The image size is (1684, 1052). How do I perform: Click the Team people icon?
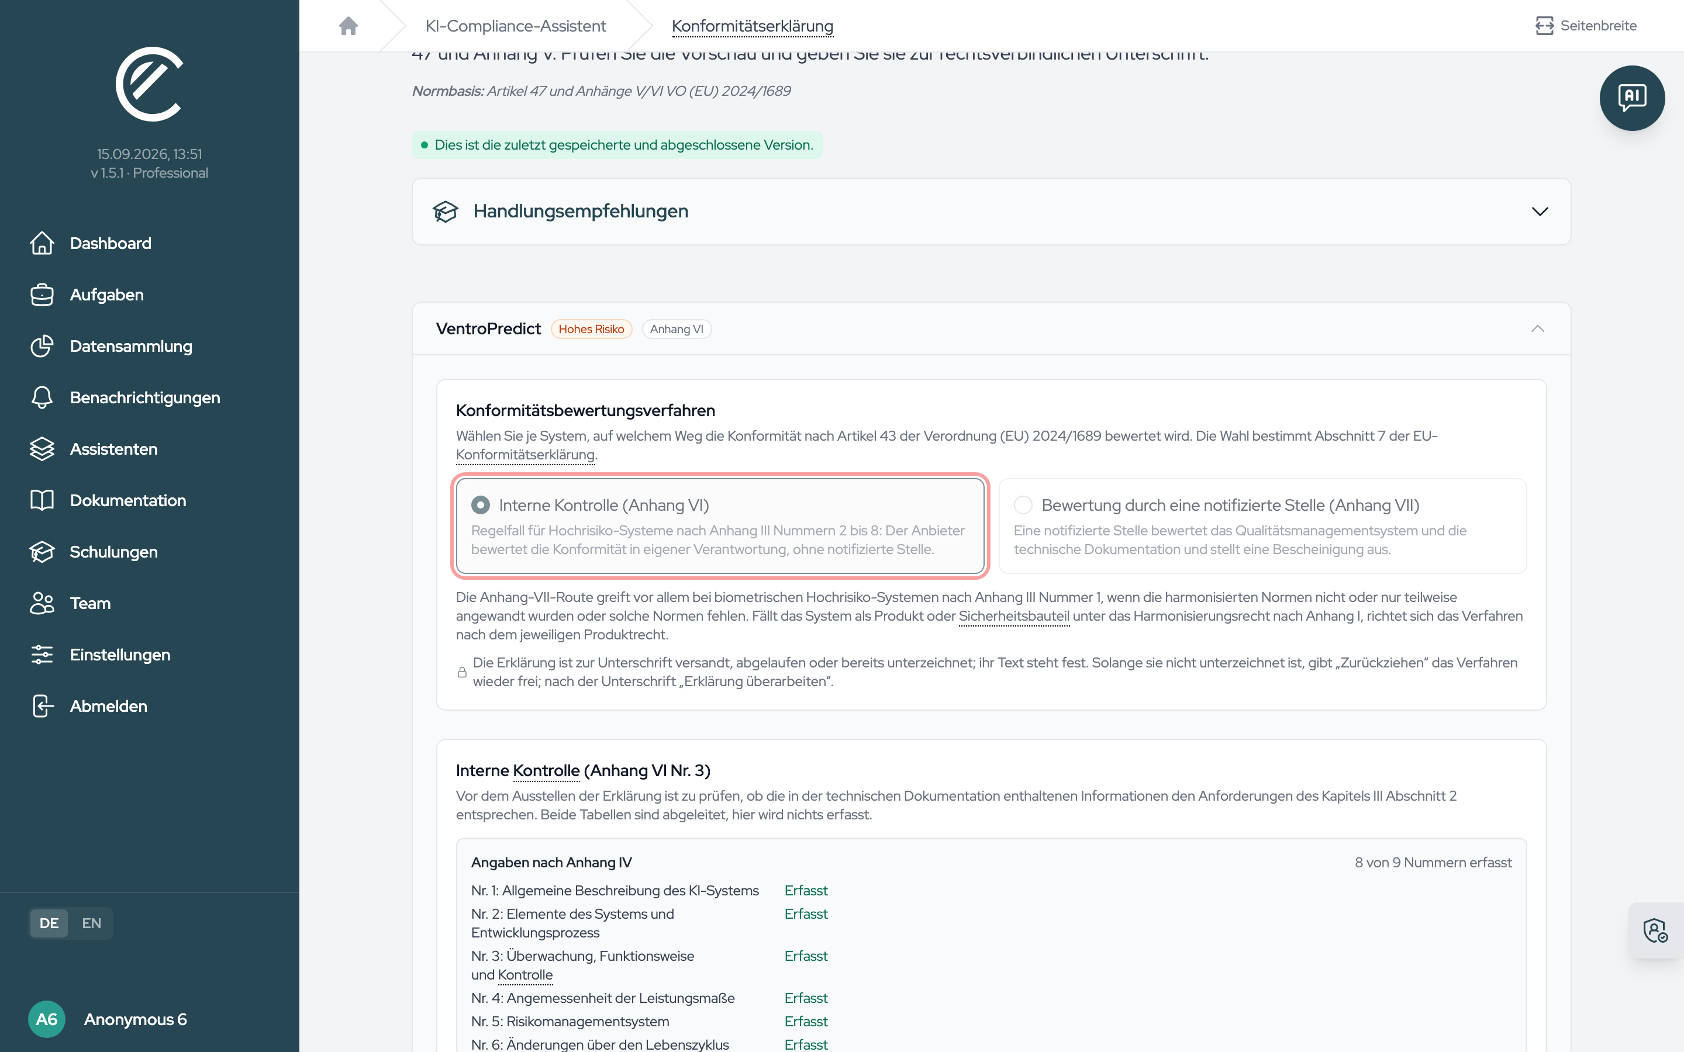point(42,604)
